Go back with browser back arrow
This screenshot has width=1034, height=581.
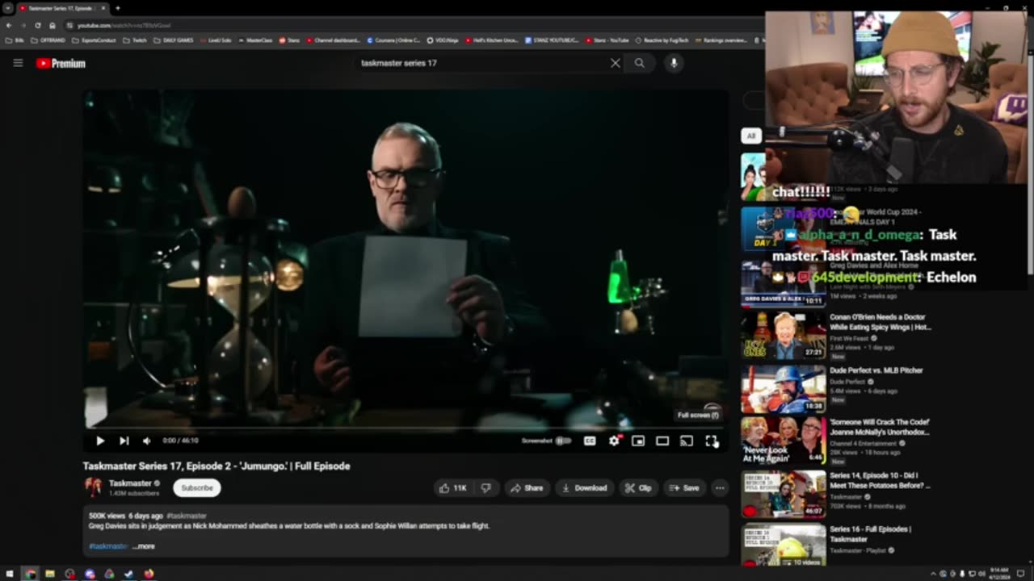pyautogui.click(x=9, y=26)
